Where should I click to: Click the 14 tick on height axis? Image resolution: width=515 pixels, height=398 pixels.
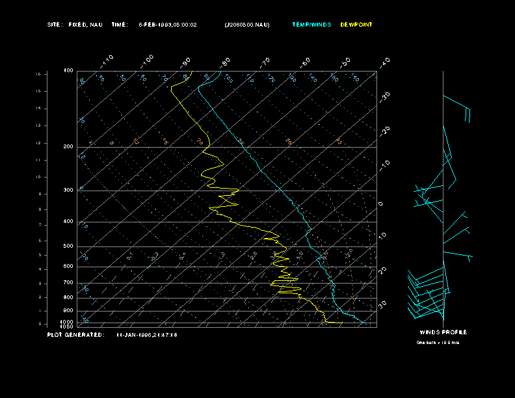[x=38, y=109]
